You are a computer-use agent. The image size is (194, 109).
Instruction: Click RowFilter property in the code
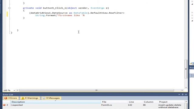(x=116, y=13)
